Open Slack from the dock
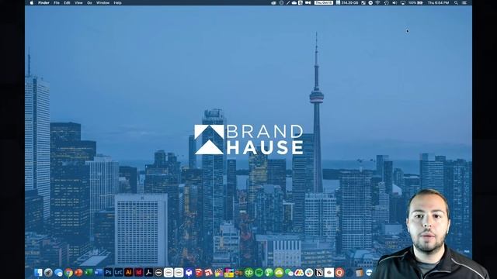 tap(309, 272)
